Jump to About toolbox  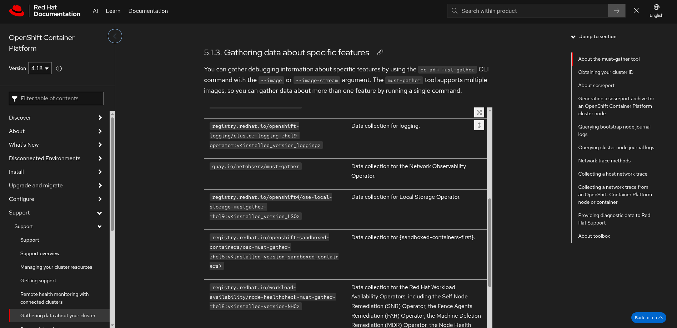[x=594, y=236]
